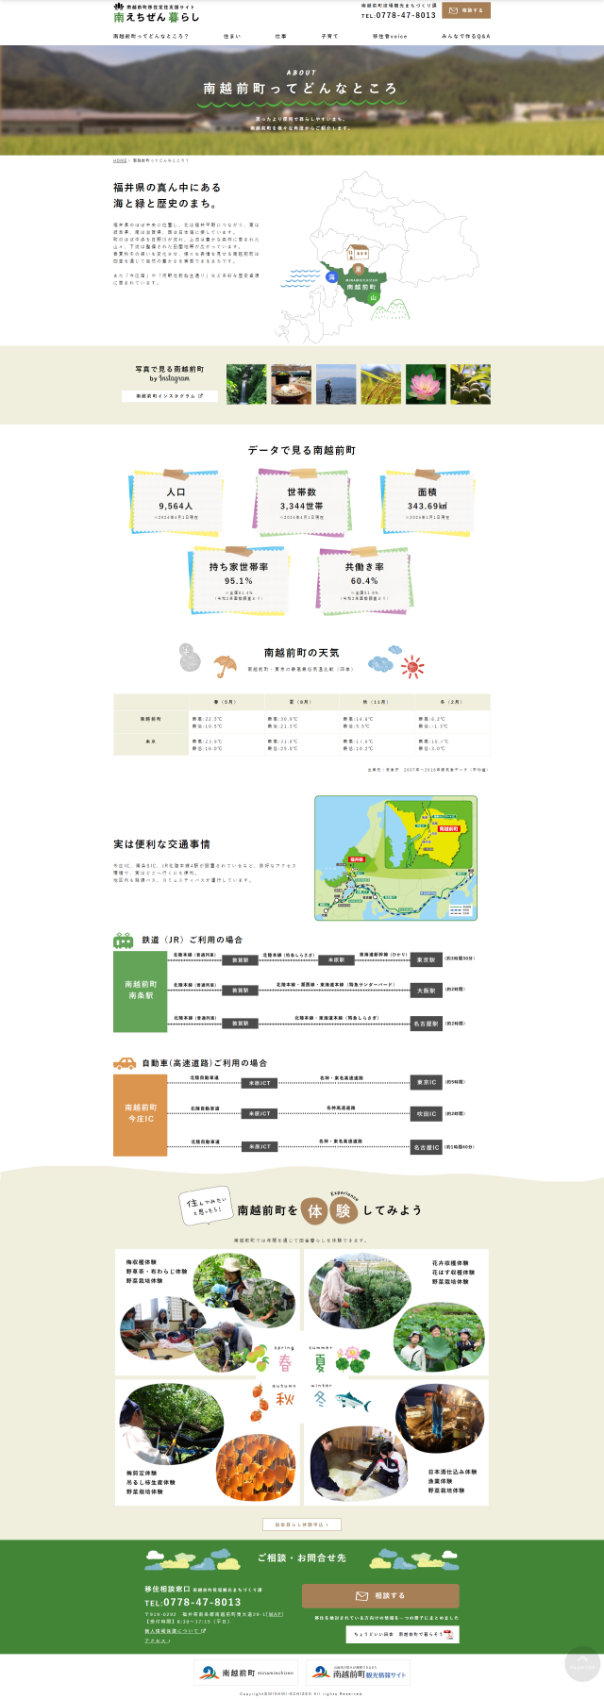Open the 南越前町インスタグラム external link
Screen dimensions: 604x1699
pos(170,396)
